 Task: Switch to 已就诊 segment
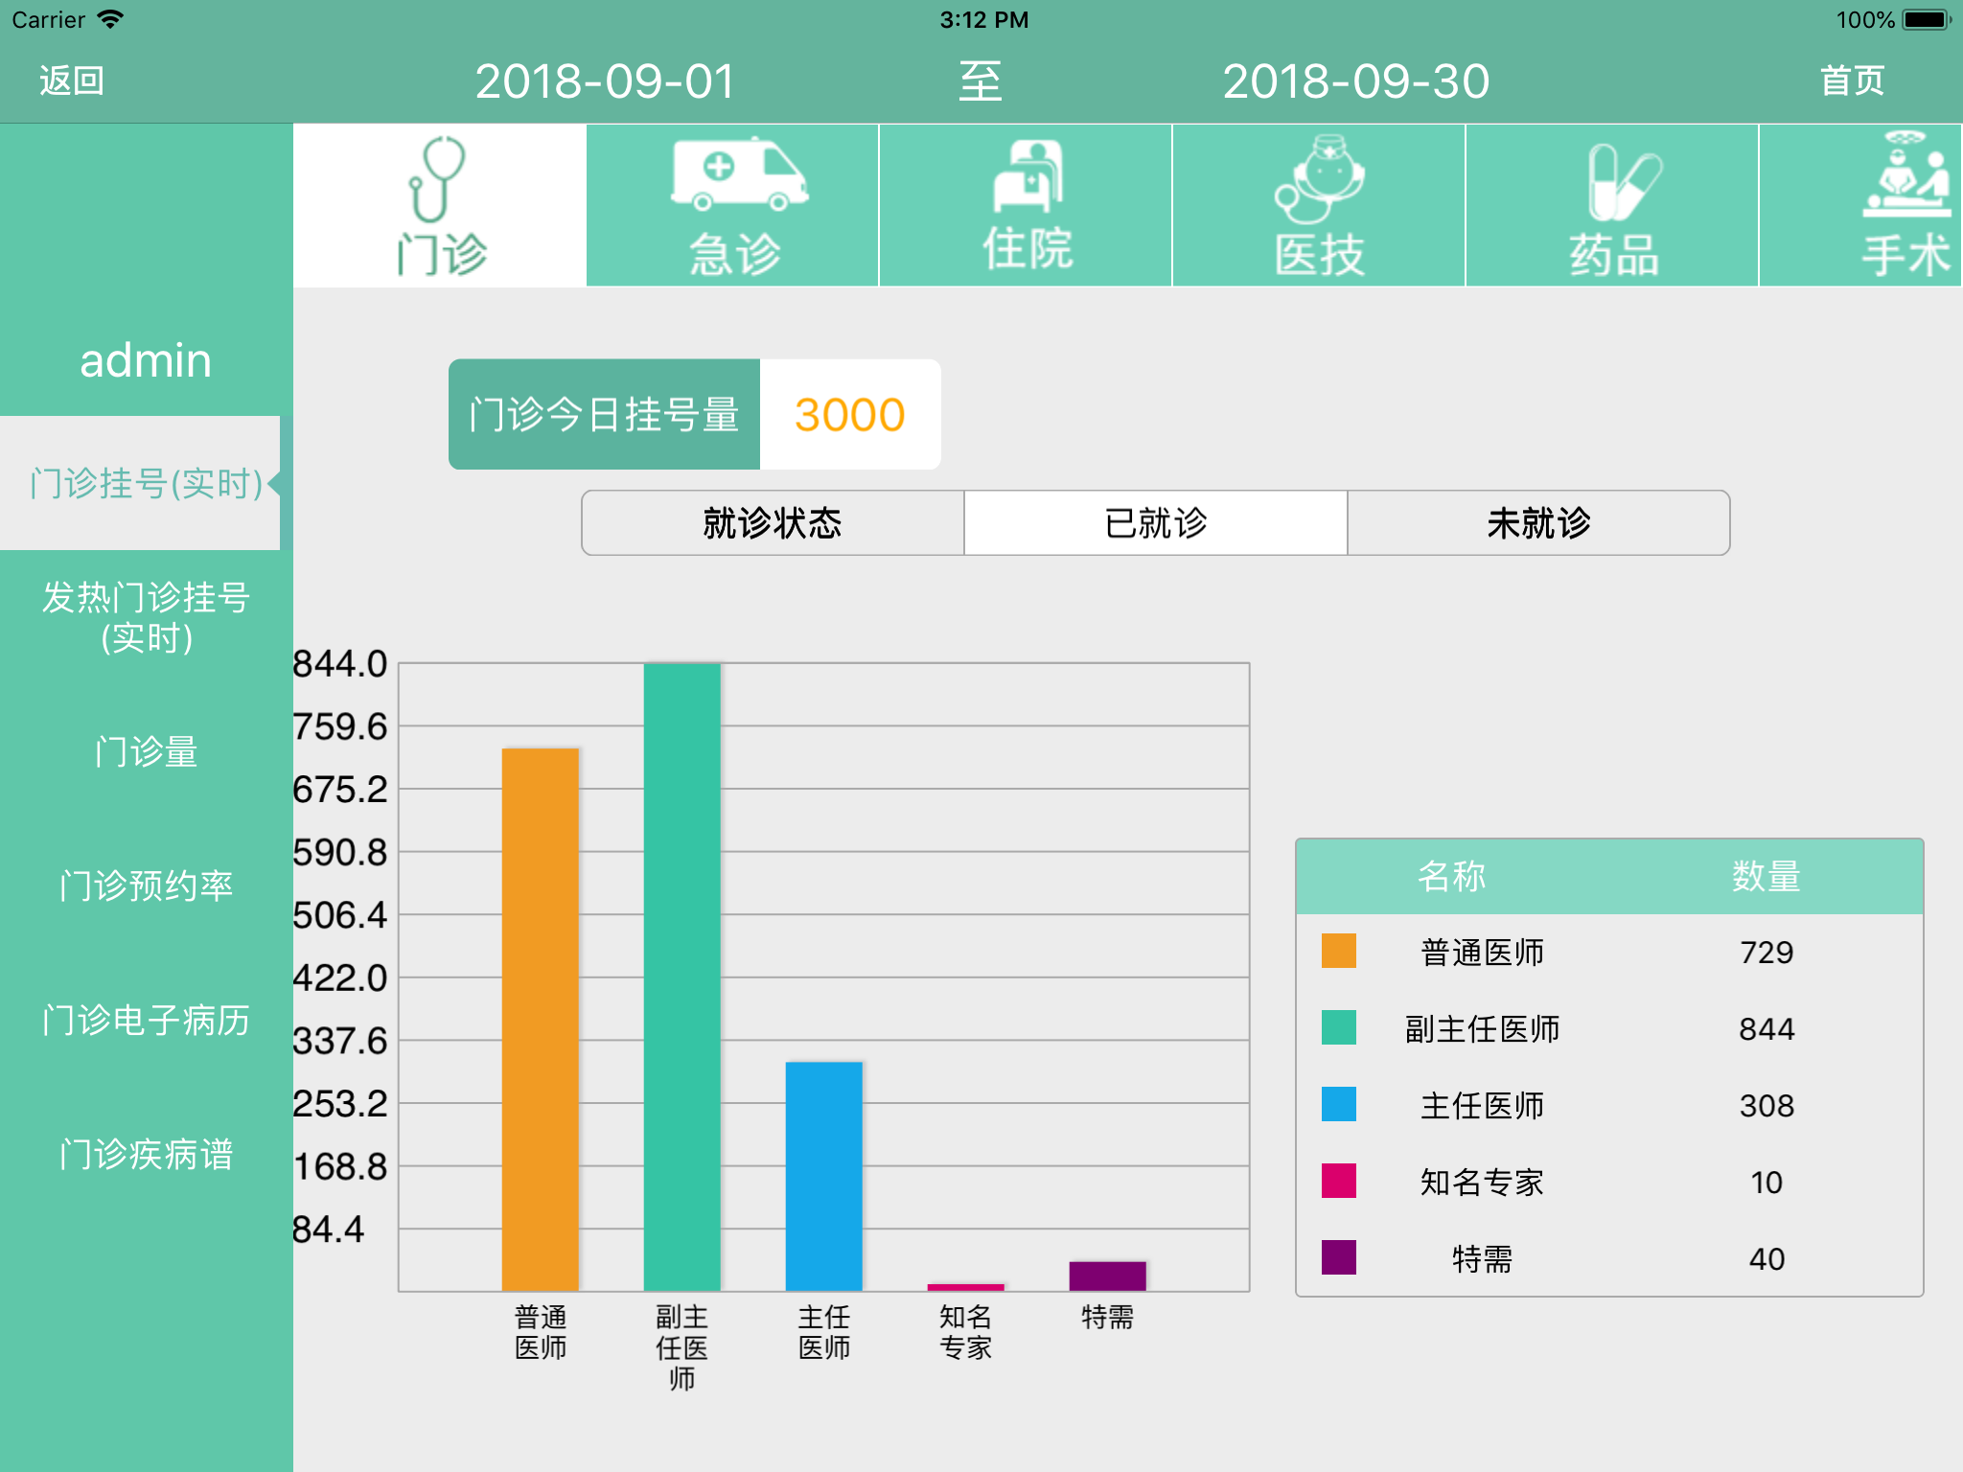pos(1156,523)
